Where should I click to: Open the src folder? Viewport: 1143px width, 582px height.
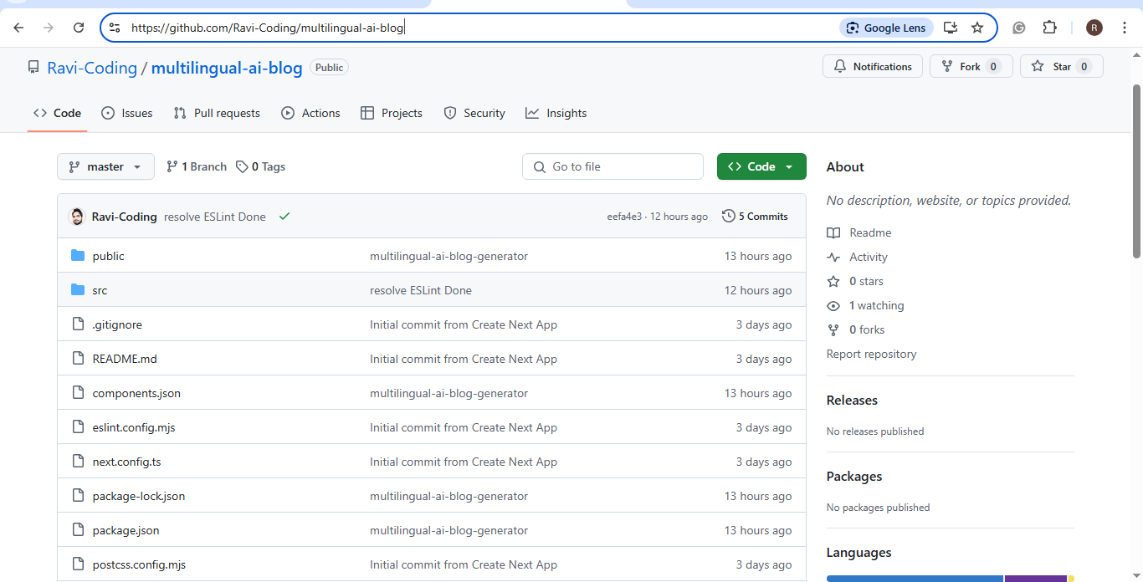click(100, 290)
